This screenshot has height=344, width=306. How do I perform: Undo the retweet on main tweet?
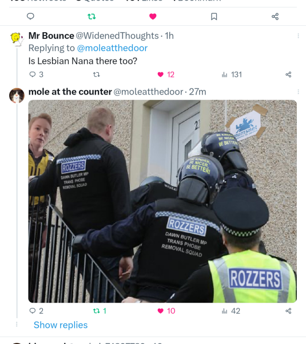(x=92, y=17)
